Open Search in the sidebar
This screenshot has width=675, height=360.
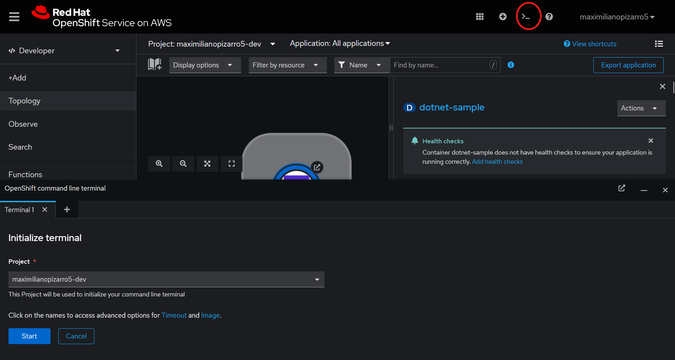[68, 147]
